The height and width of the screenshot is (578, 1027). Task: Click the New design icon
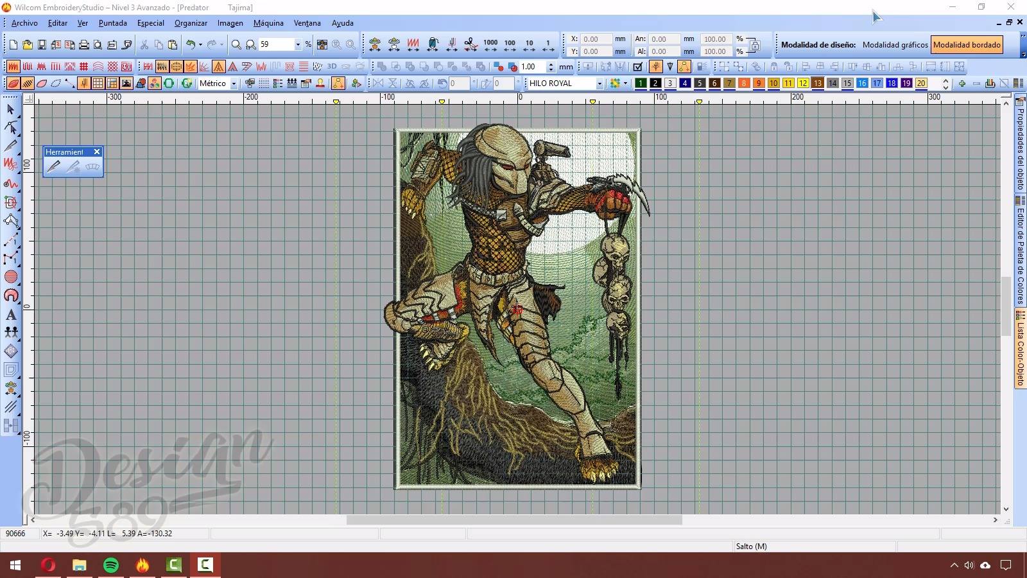pyautogui.click(x=13, y=44)
